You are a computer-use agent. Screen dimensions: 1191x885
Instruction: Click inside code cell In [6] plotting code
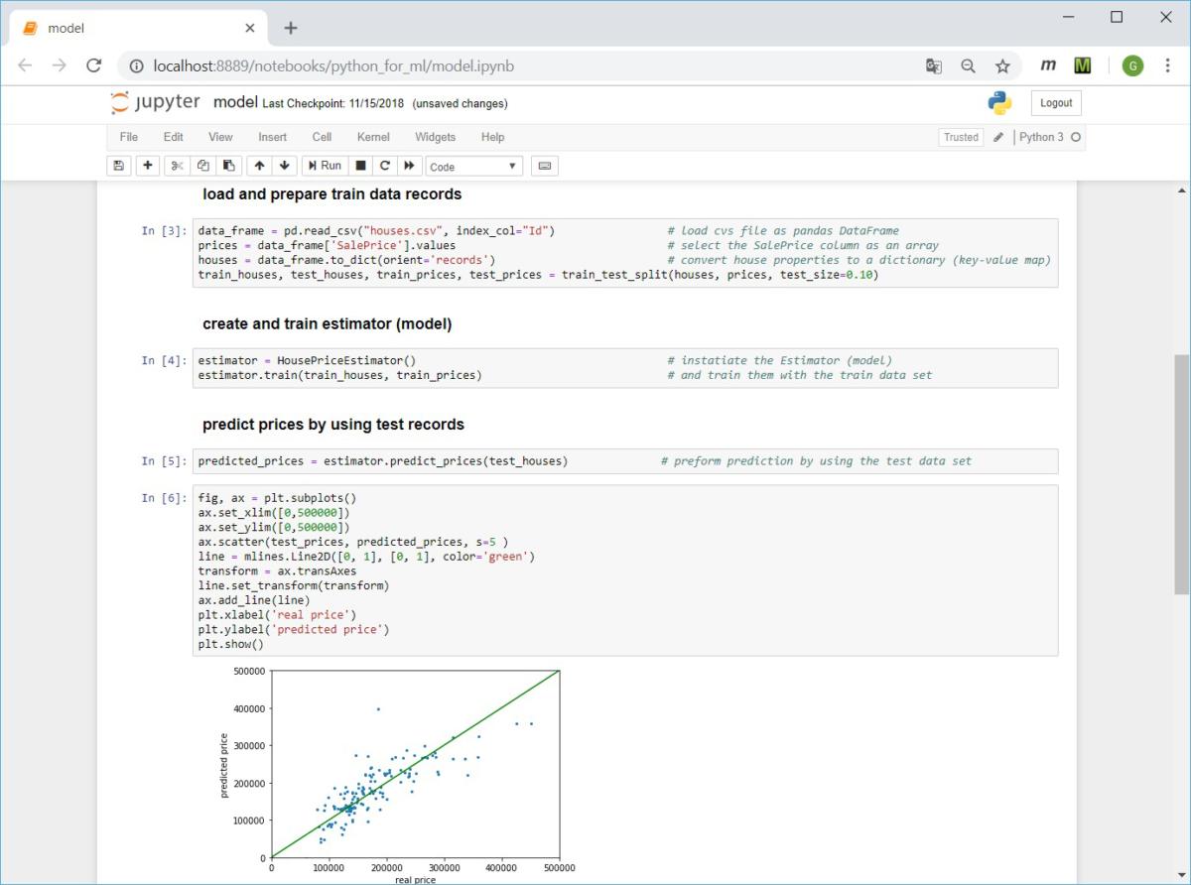[625, 570]
